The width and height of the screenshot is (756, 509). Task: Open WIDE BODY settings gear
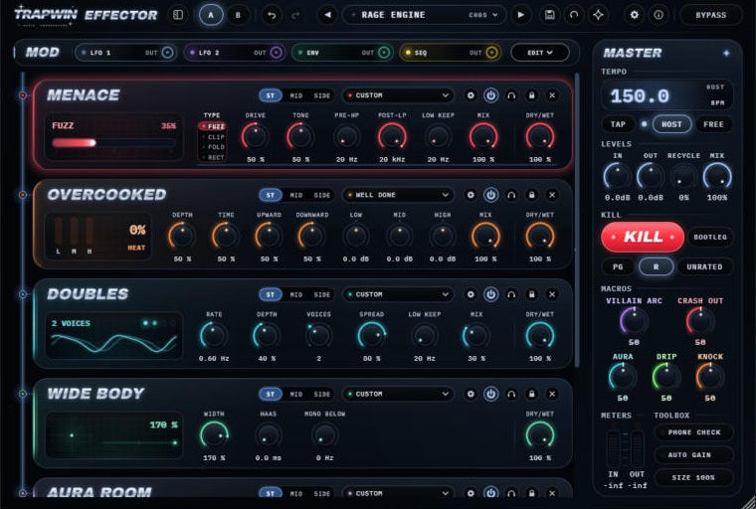coord(471,394)
